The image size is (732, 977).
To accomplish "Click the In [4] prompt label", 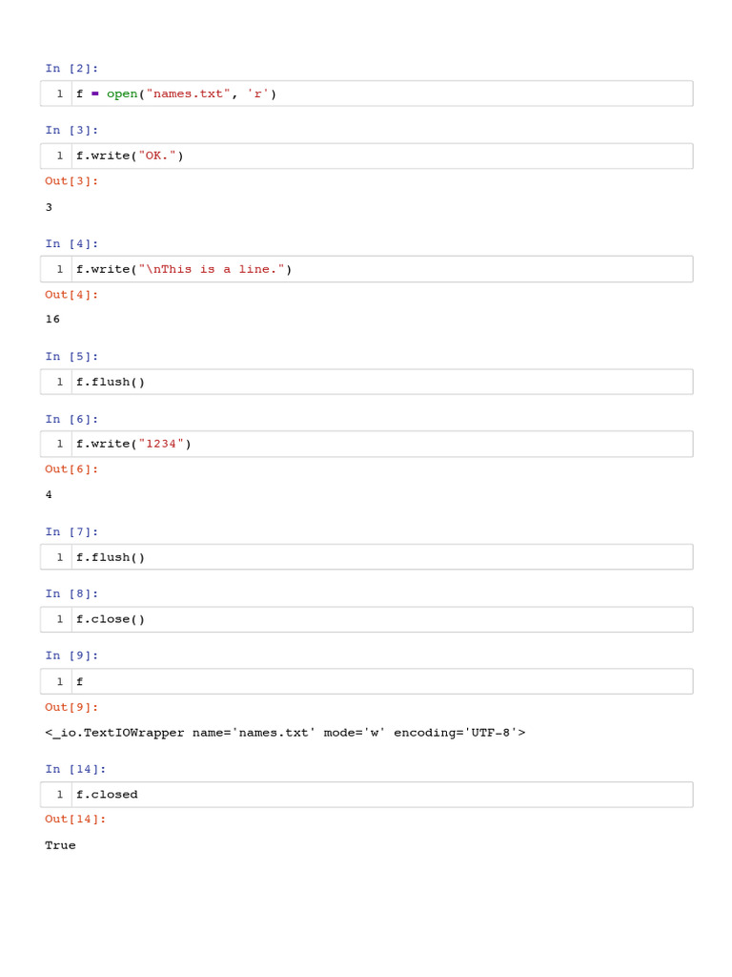I will click(71, 243).
